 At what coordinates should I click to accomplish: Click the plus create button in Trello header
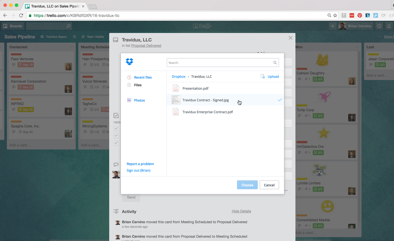coord(332,26)
